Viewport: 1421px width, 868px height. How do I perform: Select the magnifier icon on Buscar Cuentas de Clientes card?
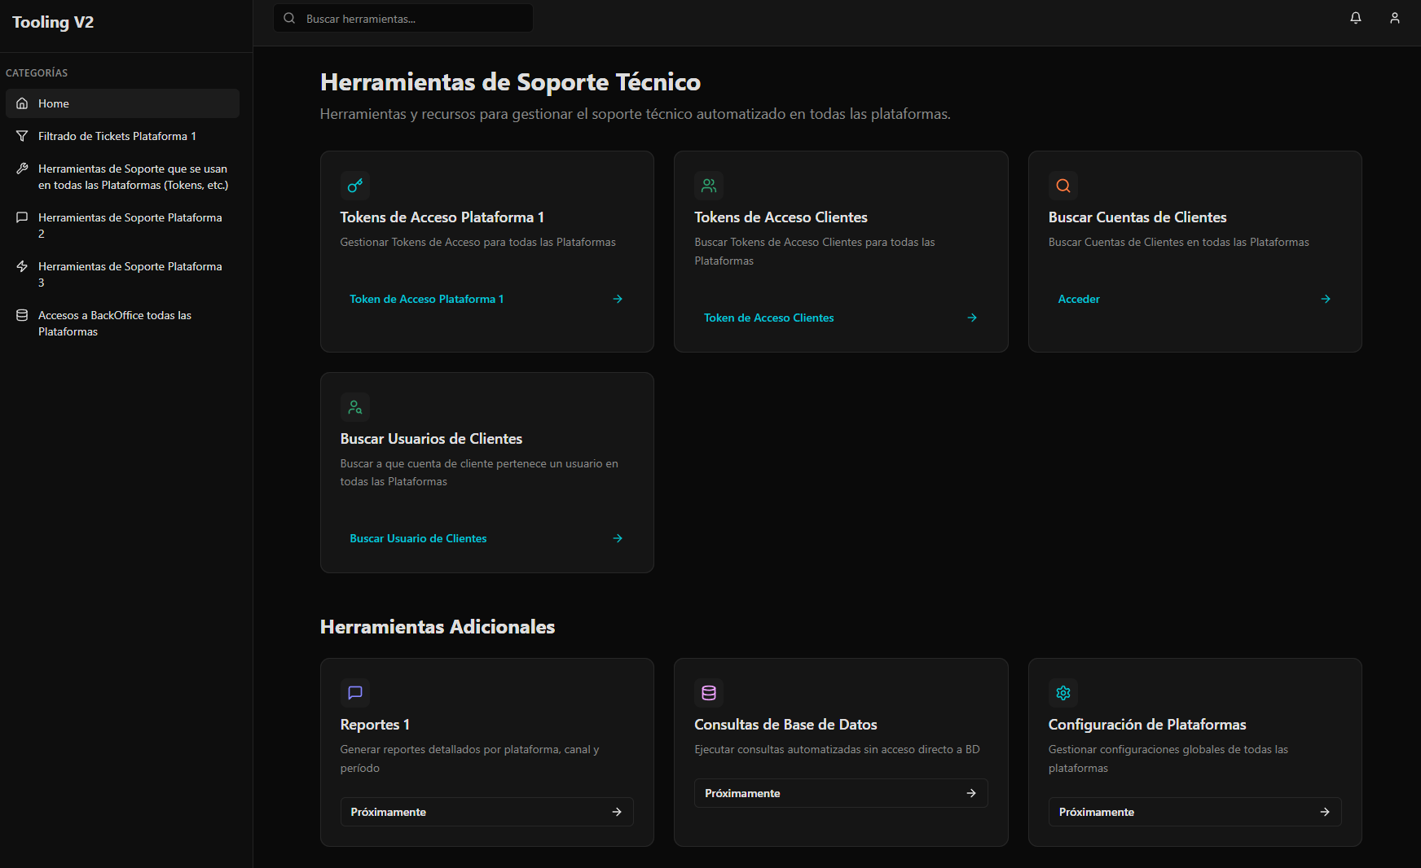[1062, 186]
